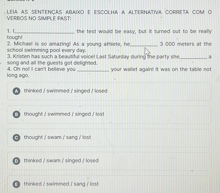
Task: Select the circle icon labeled B
Action: pos(16,115)
